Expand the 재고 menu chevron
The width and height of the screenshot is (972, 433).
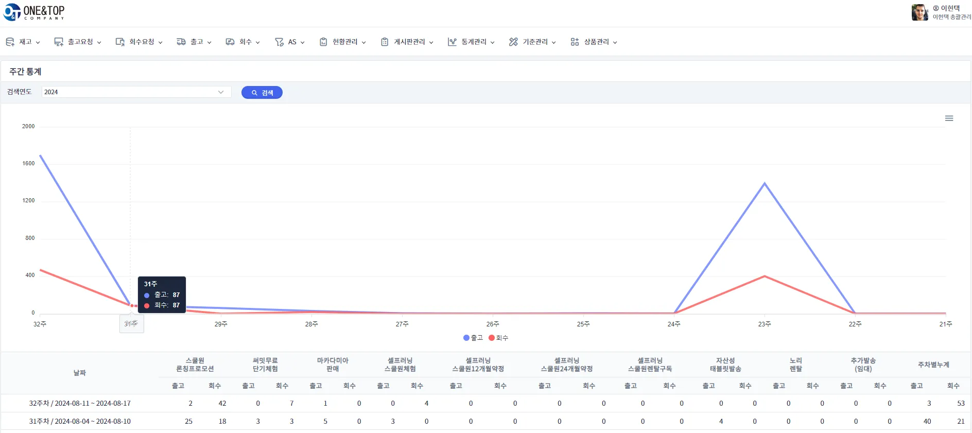point(38,42)
